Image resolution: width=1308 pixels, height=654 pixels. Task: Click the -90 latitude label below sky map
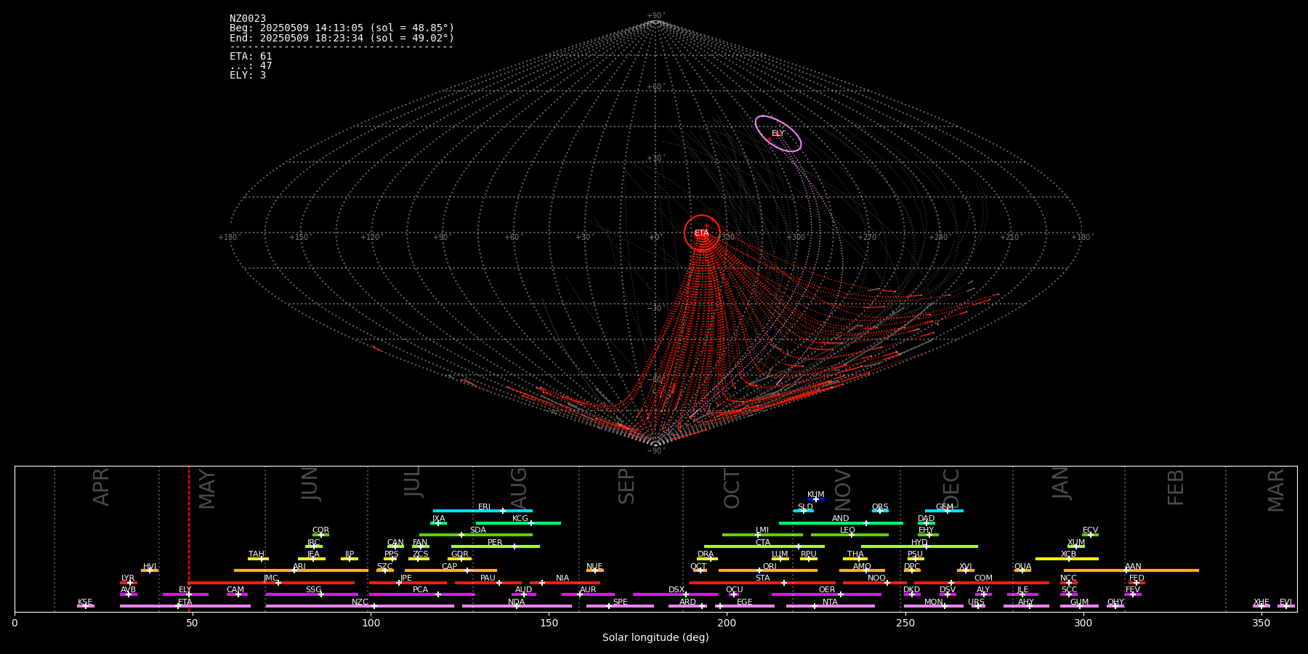(x=655, y=451)
